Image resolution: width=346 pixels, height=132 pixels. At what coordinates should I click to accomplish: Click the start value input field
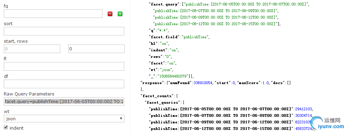coord(32,49)
